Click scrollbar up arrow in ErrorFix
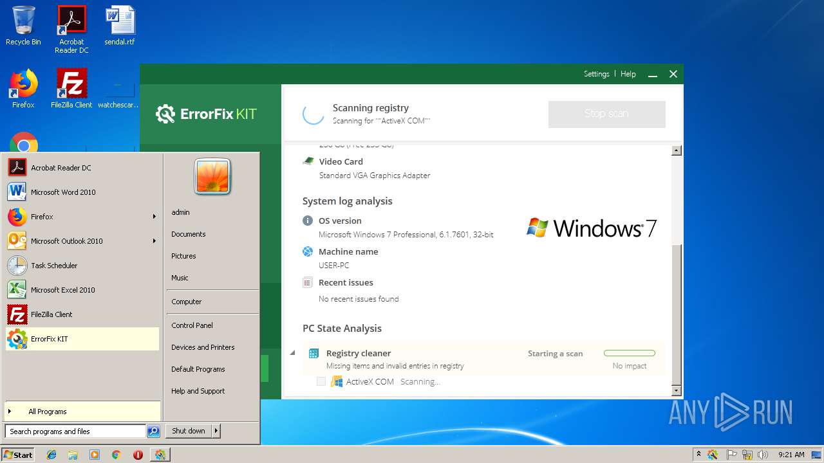The width and height of the screenshot is (824, 463). (x=676, y=150)
